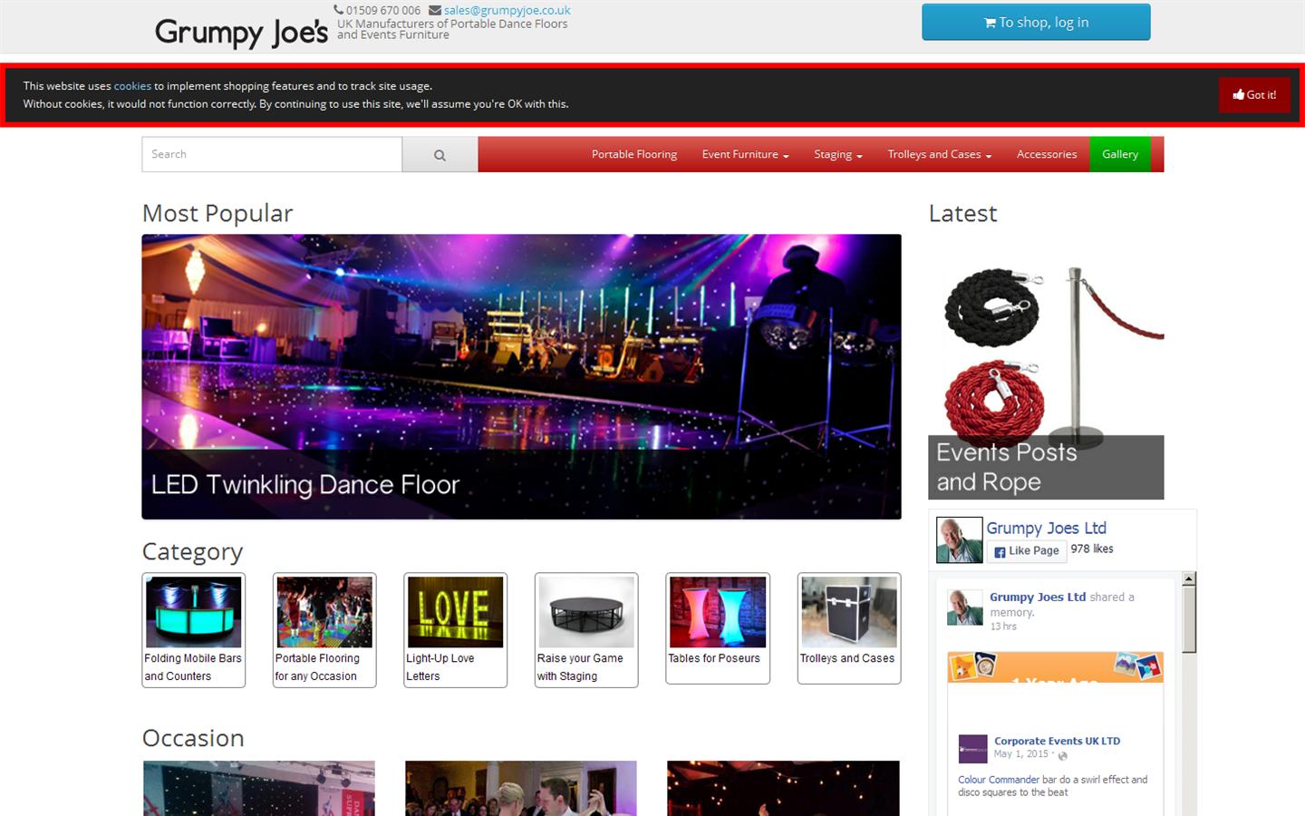This screenshot has height=816, width=1305.
Task: Open the Accessories menu item
Action: click(x=1047, y=154)
